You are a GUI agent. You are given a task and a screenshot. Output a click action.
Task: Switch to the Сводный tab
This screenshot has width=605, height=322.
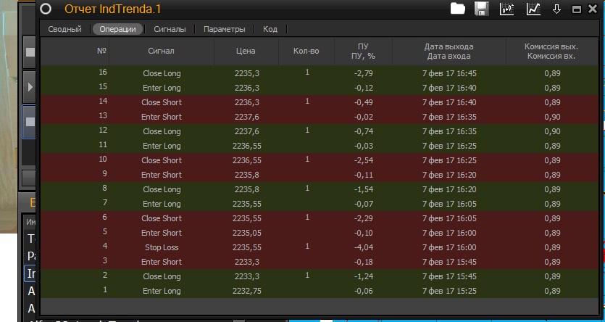(x=64, y=29)
